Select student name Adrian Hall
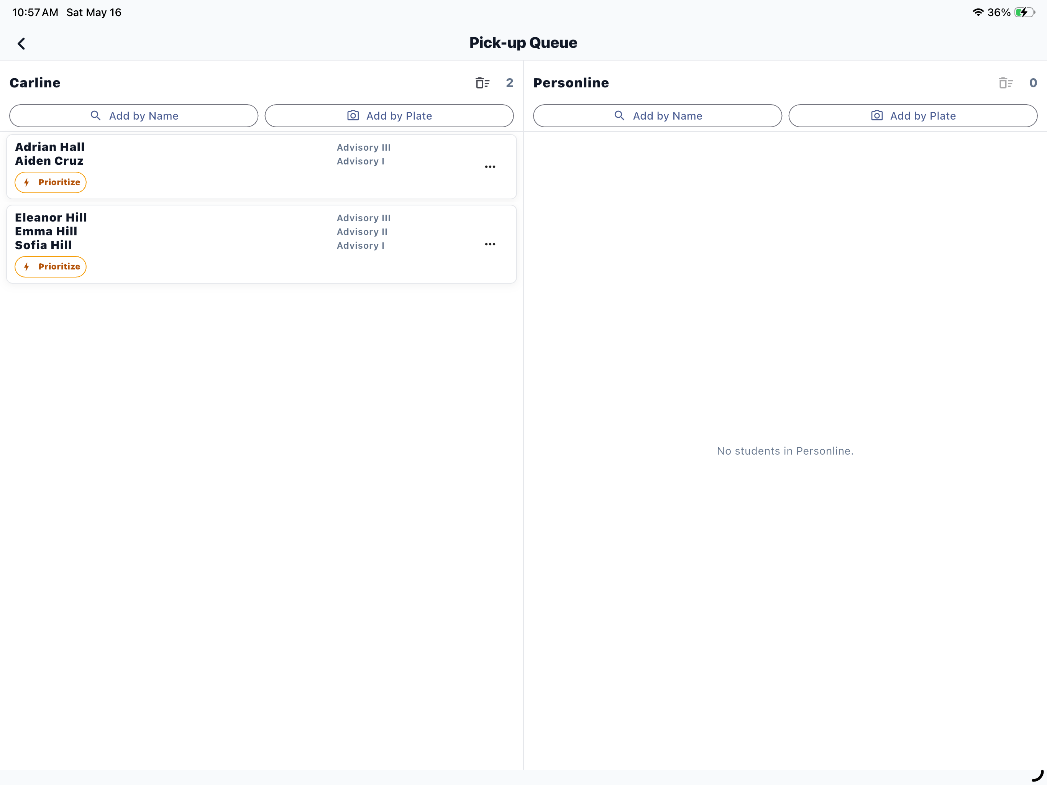This screenshot has height=785, width=1047. (x=50, y=147)
